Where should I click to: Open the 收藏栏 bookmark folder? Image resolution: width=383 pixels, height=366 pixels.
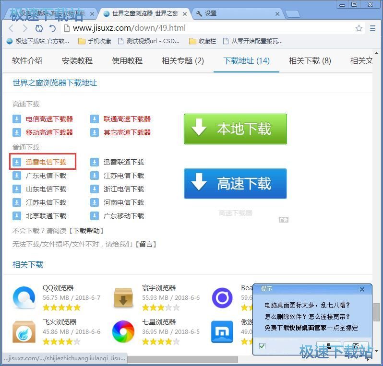pos(203,41)
